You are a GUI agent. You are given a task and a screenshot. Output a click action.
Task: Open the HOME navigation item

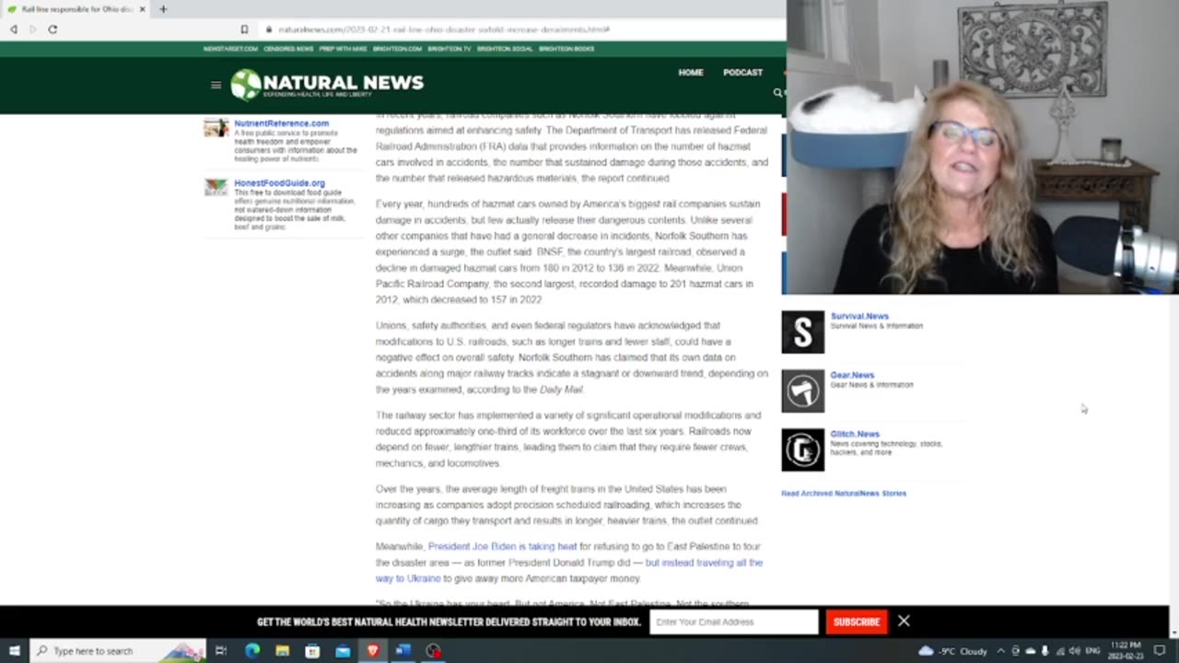691,72
